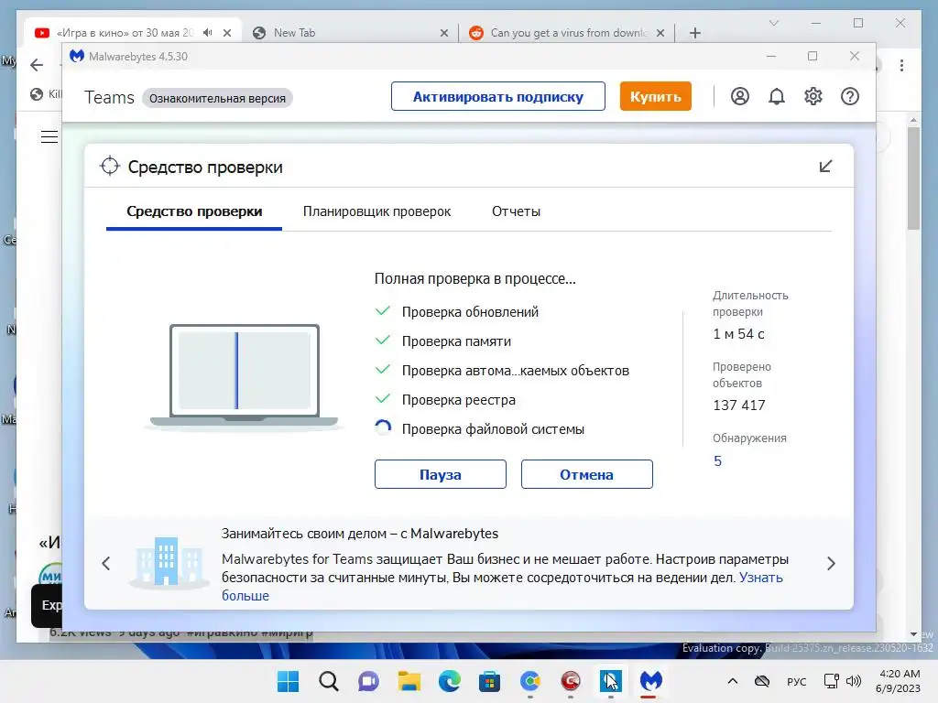The width and height of the screenshot is (938, 703).
Task: Open the Chat app on taskbar
Action: (368, 681)
